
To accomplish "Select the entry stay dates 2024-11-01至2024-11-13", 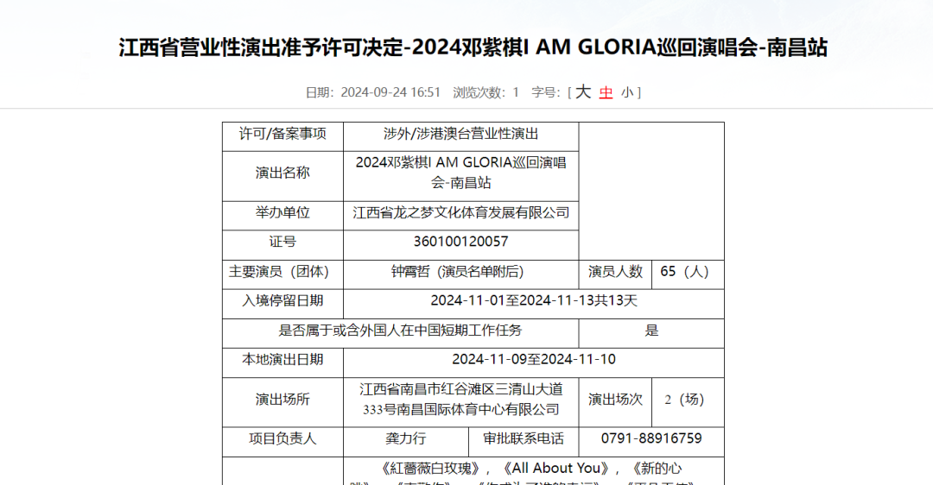I will [x=533, y=300].
